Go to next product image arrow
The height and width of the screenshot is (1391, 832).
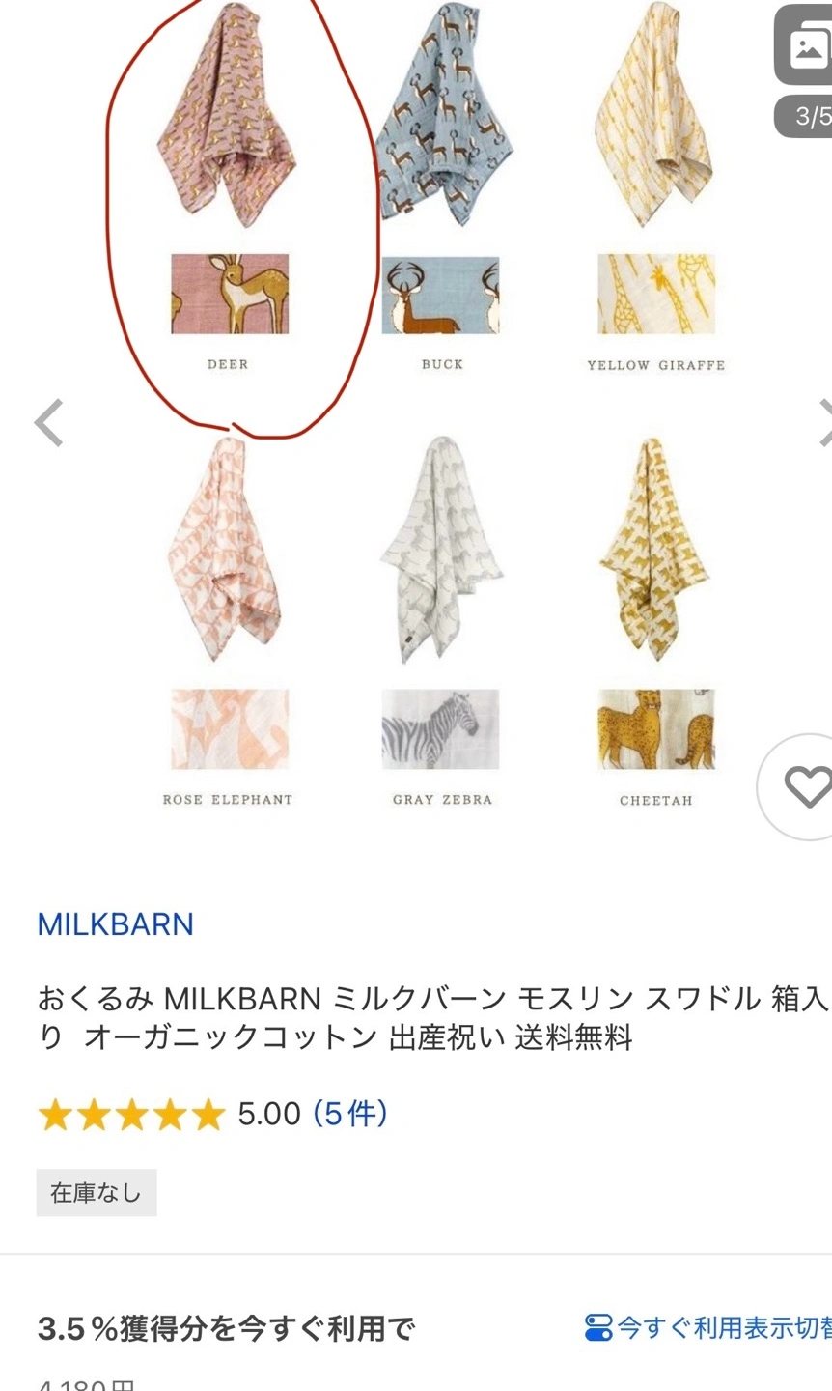(x=824, y=423)
